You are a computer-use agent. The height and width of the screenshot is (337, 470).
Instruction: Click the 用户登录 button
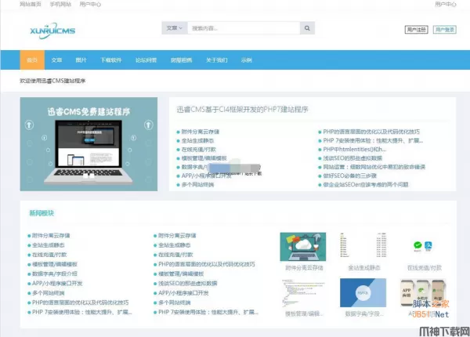pyautogui.click(x=444, y=29)
